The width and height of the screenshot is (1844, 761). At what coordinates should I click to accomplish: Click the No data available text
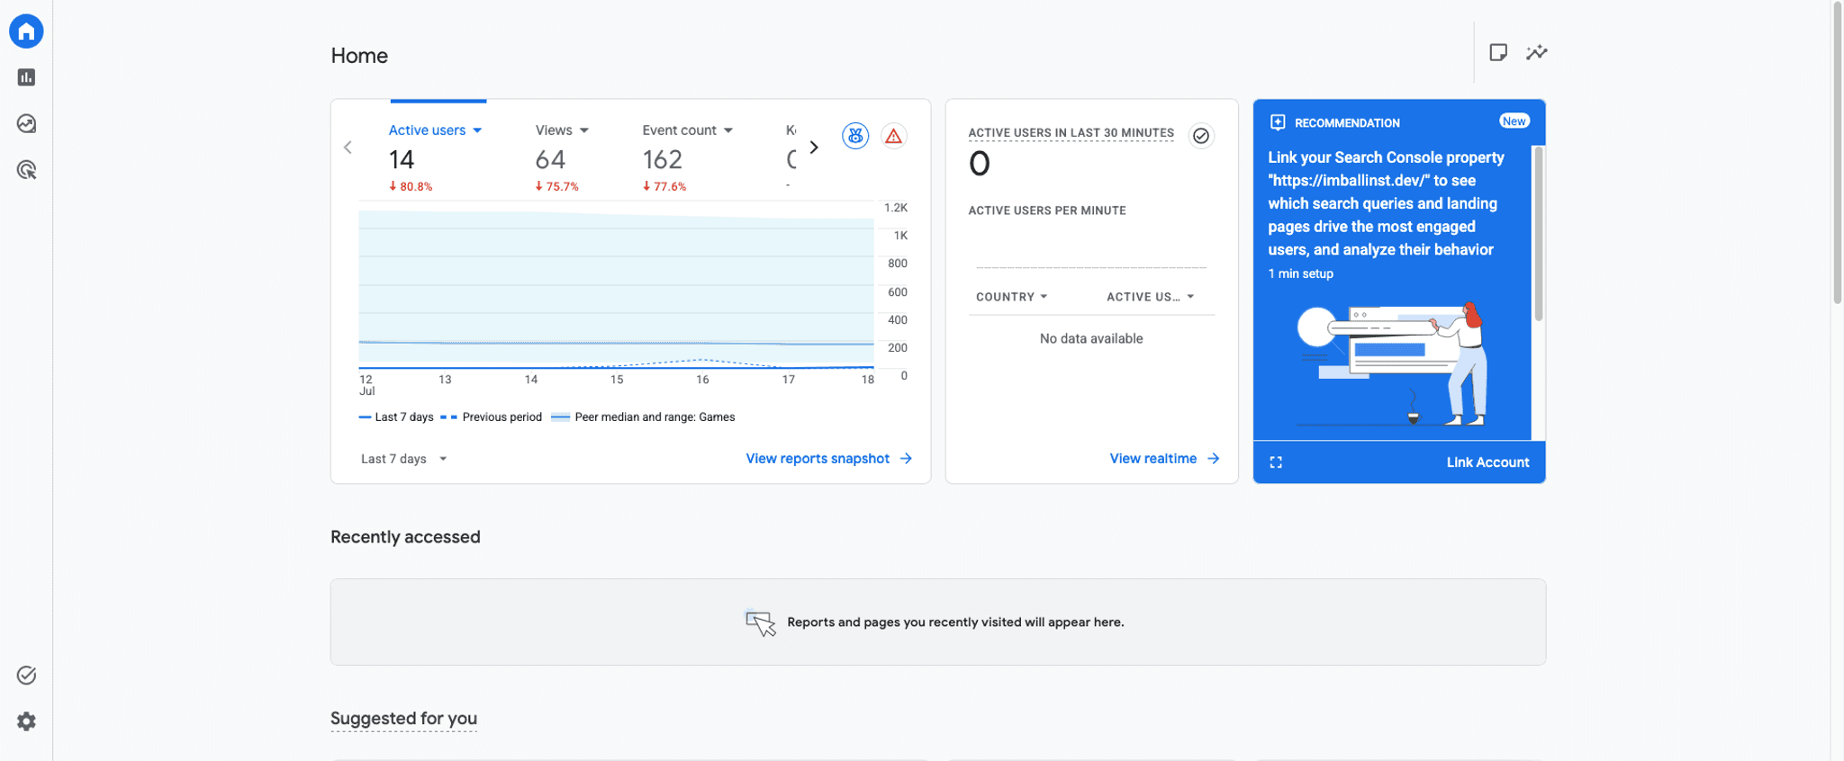tap(1091, 338)
